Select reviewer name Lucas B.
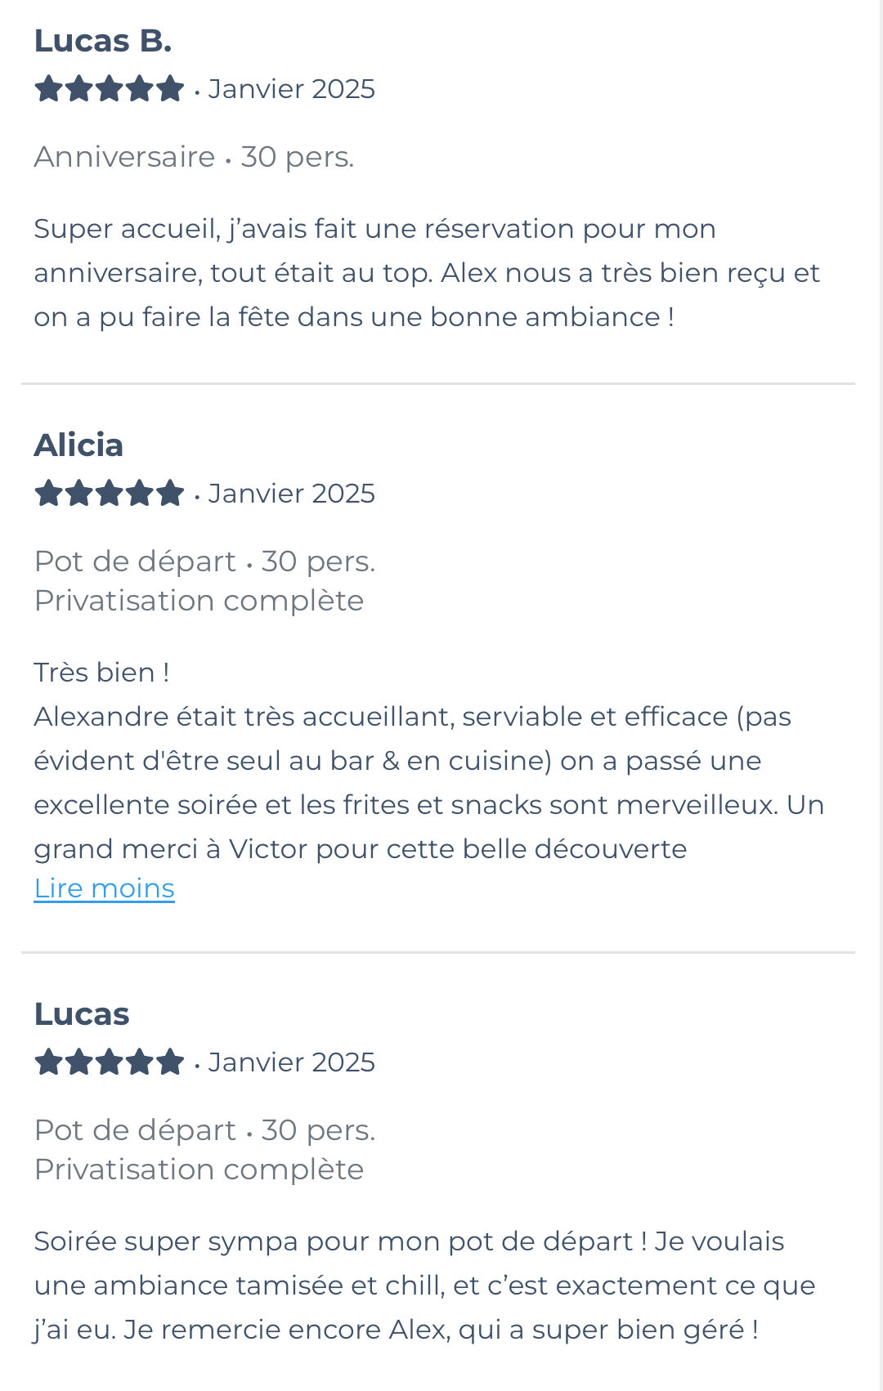The image size is (883, 1391). click(103, 41)
